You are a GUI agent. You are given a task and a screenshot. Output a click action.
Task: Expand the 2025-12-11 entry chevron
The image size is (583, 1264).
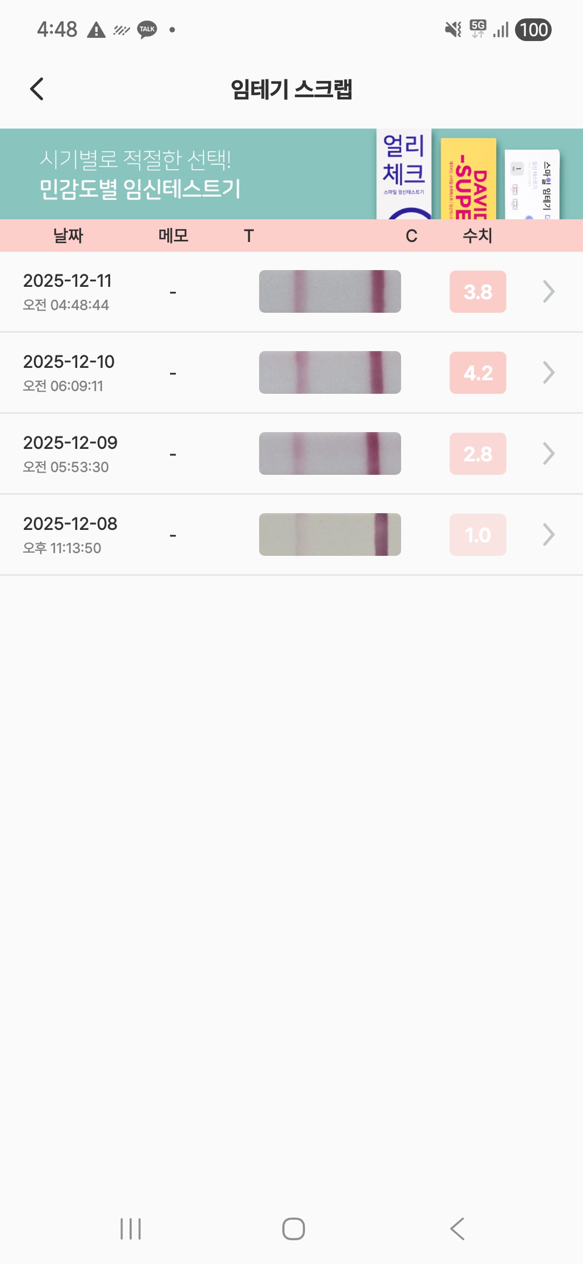point(548,292)
